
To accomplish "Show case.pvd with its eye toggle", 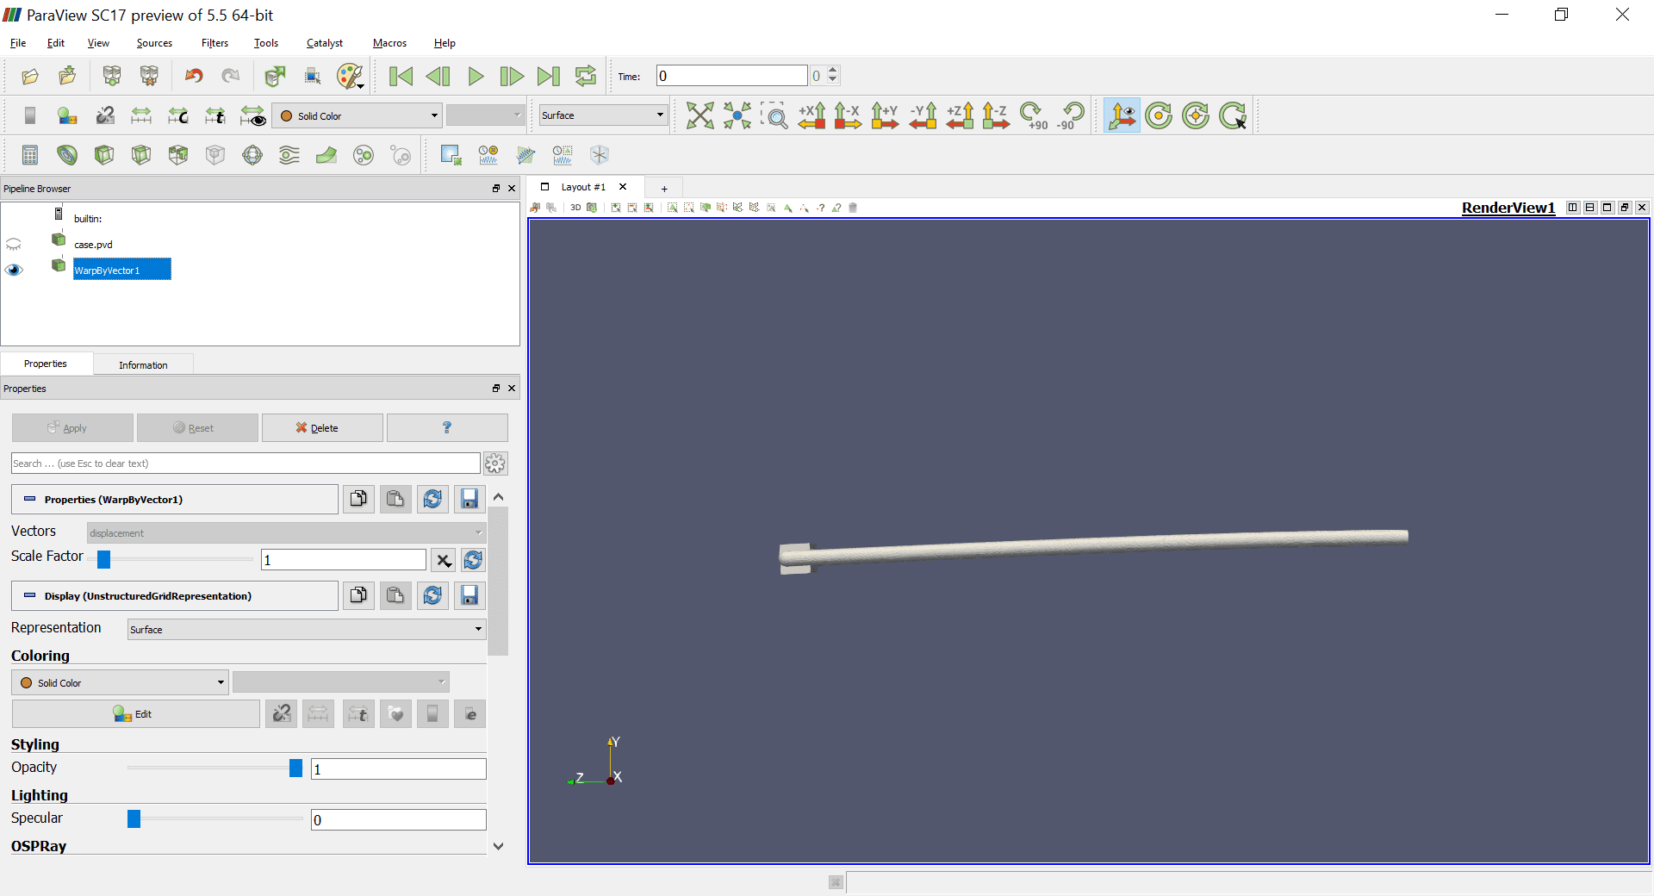I will [x=14, y=245].
